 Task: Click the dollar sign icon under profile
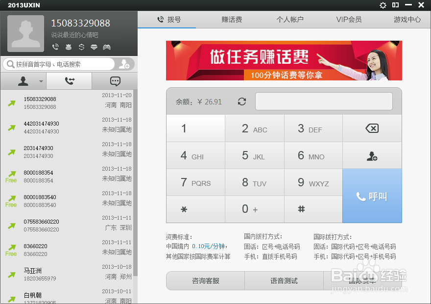tap(81, 47)
